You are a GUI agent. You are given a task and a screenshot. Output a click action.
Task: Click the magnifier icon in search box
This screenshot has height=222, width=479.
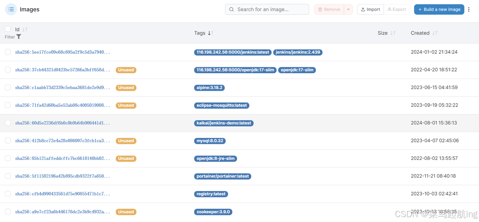click(x=232, y=9)
